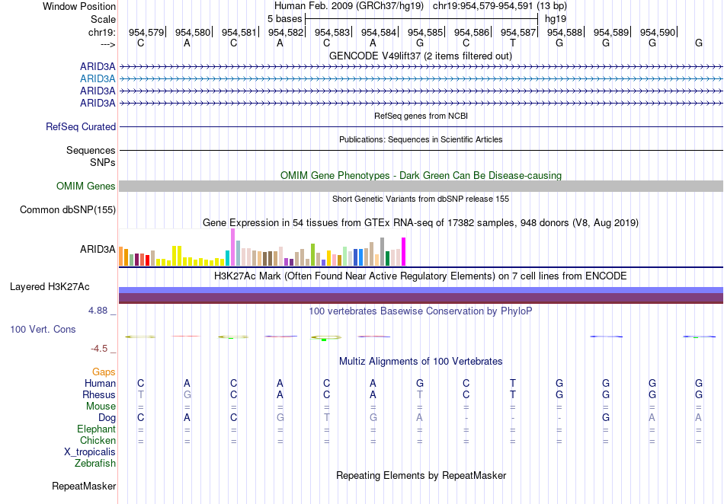
Task: Click the Sequences track label
Action: pyautogui.click(x=91, y=150)
